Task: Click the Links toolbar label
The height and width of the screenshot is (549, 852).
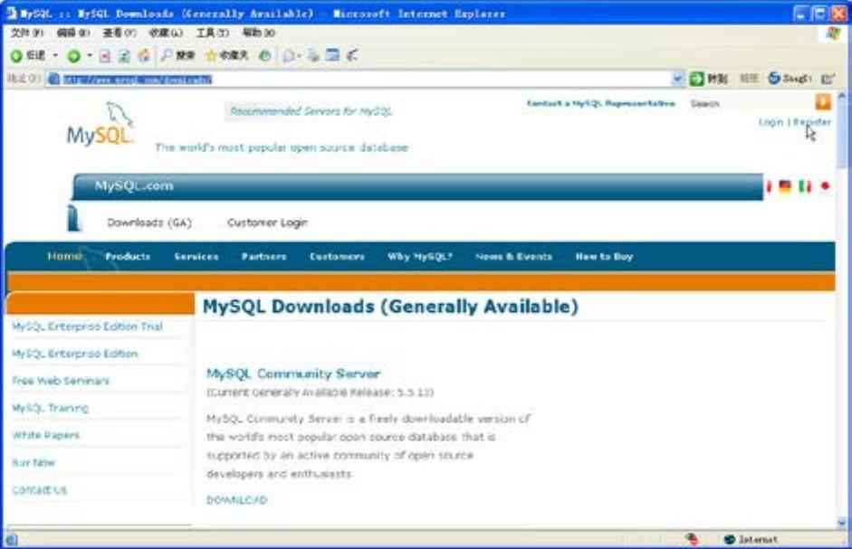Action: (750, 80)
